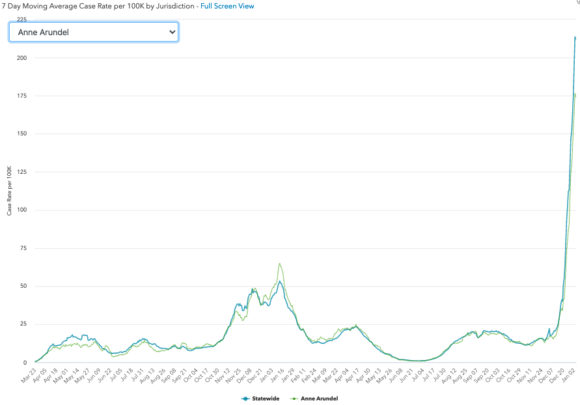This screenshot has height=405, width=580.
Task: Select the Statewide line's highest point above 200
Action: pos(575,38)
